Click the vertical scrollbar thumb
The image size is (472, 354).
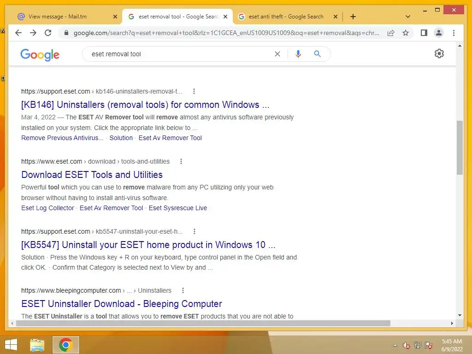tap(460, 147)
